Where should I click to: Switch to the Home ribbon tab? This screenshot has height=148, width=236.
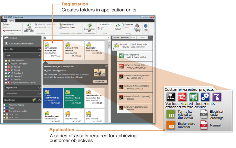tap(11, 21)
